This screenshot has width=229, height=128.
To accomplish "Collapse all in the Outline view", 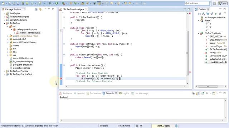I will pyautogui.click(x=199, y=14).
